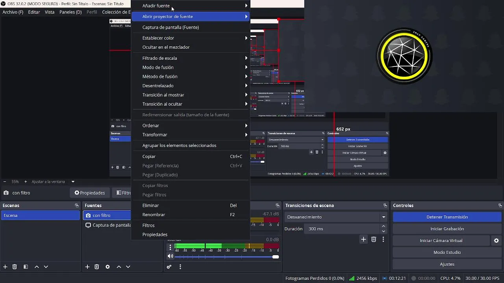Viewport: 504px width, 283px height.
Task: Add a scene transition with plus button
Action: 363,239
